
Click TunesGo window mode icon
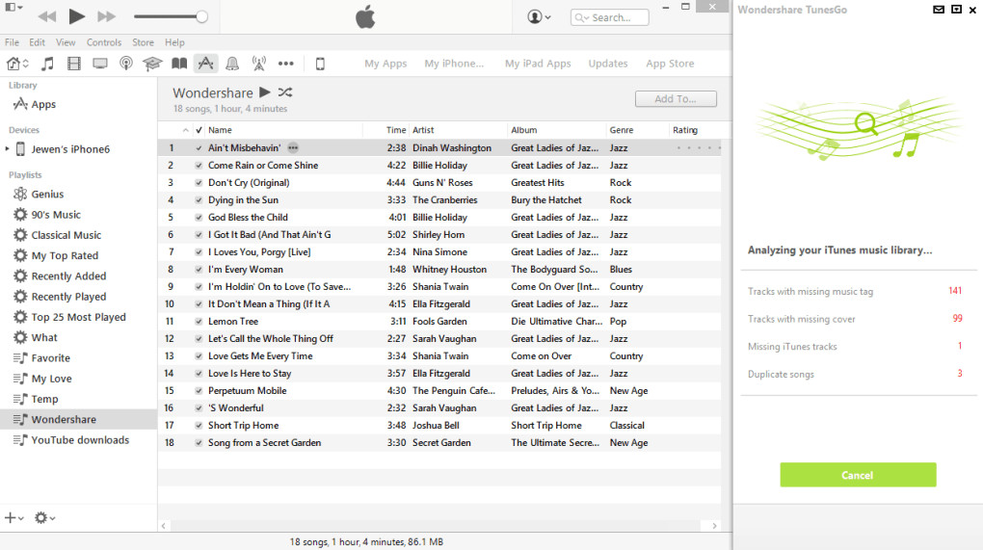[x=956, y=10]
